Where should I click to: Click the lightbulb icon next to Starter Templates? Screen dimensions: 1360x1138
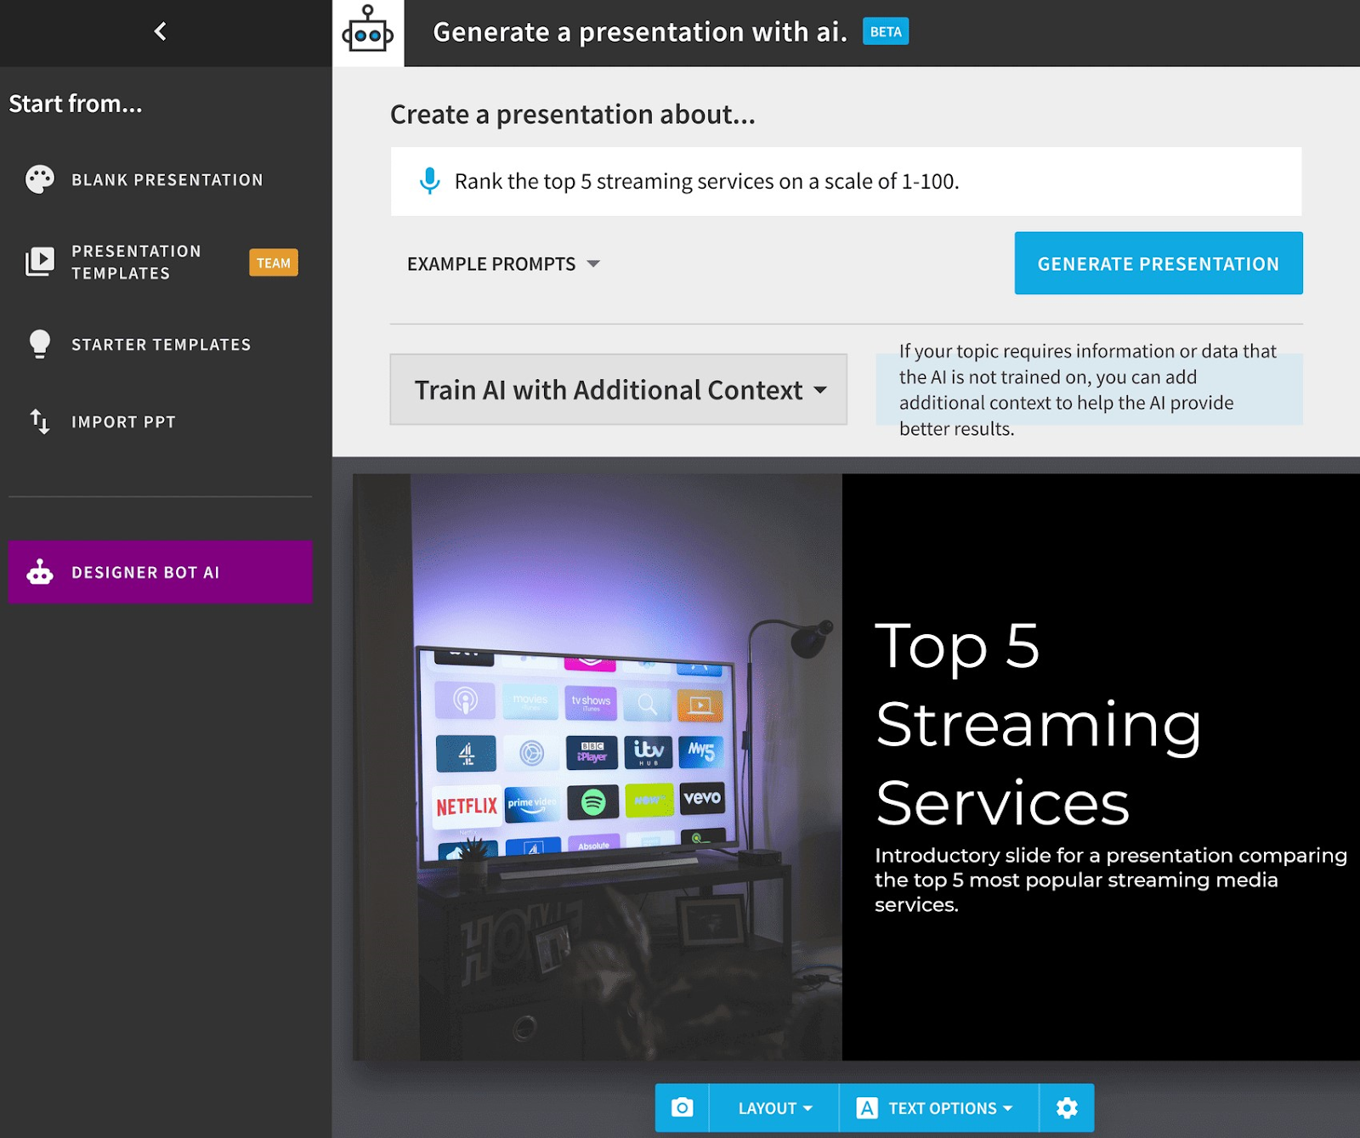tap(38, 343)
